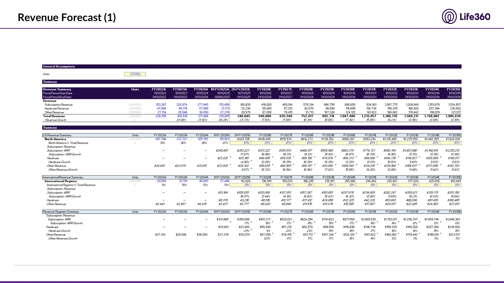Select the North America row label

(55, 139)
